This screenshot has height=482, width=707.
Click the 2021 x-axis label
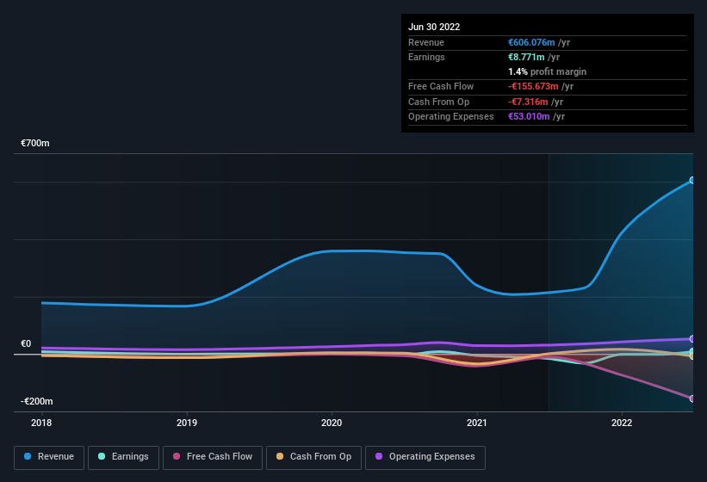click(476, 423)
